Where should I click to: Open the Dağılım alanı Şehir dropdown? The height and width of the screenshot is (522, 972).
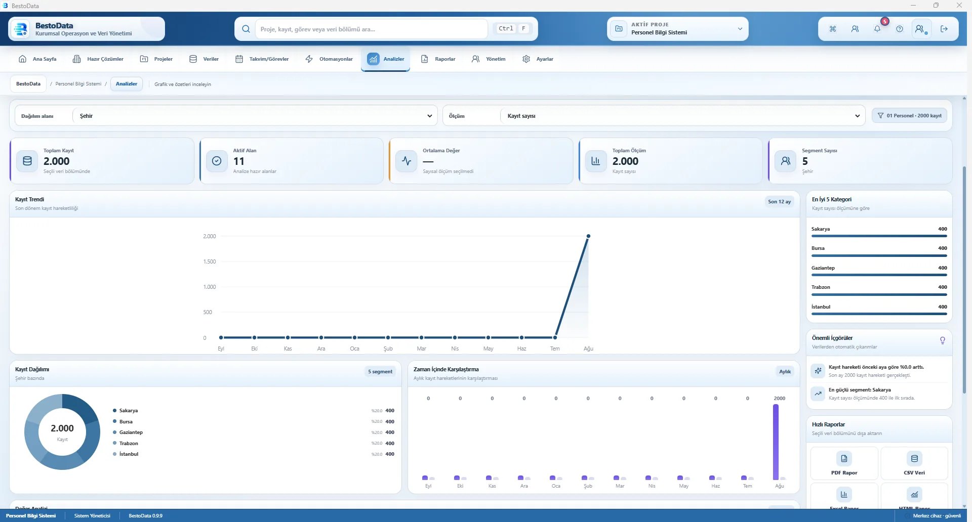click(255, 116)
